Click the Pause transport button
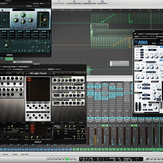Viewport: 163px width, 163px height. point(71,159)
